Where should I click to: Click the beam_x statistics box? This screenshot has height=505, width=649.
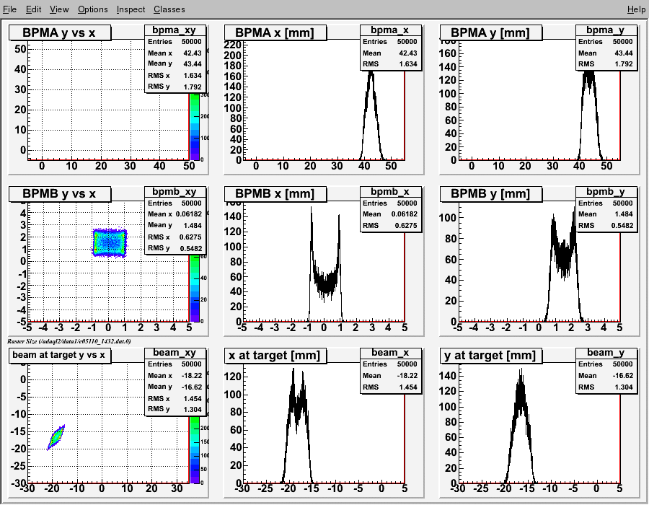[x=391, y=370]
